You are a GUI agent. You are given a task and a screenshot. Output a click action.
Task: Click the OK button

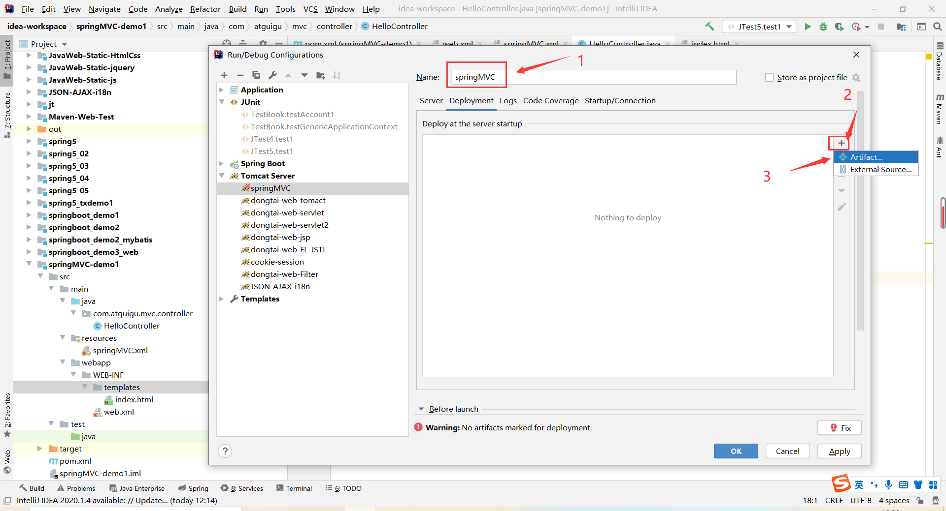click(736, 451)
